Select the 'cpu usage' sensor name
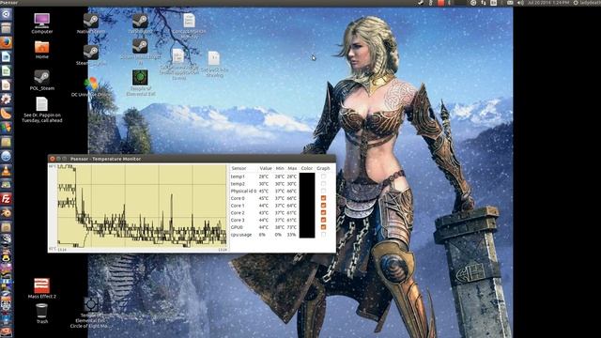 click(241, 235)
